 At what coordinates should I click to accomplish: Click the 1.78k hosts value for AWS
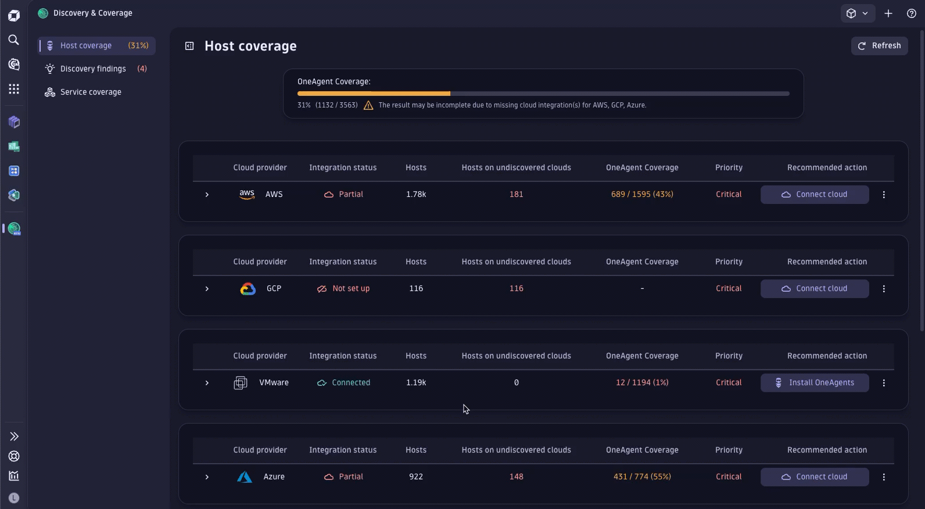(416, 195)
